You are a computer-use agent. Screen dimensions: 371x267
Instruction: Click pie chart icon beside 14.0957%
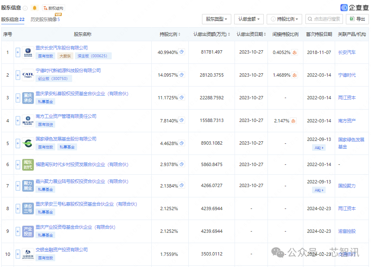coord(181,75)
